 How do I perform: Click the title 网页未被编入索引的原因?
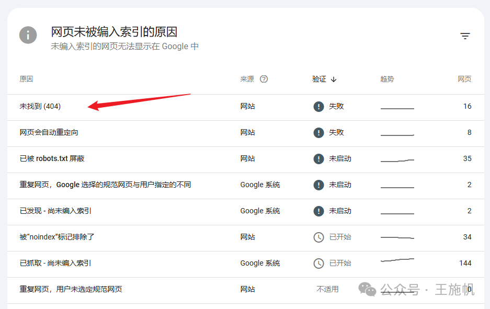114,32
